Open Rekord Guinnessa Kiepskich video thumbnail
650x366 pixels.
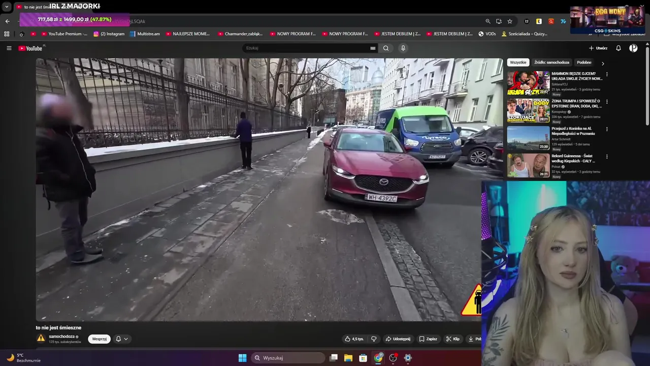528,165
